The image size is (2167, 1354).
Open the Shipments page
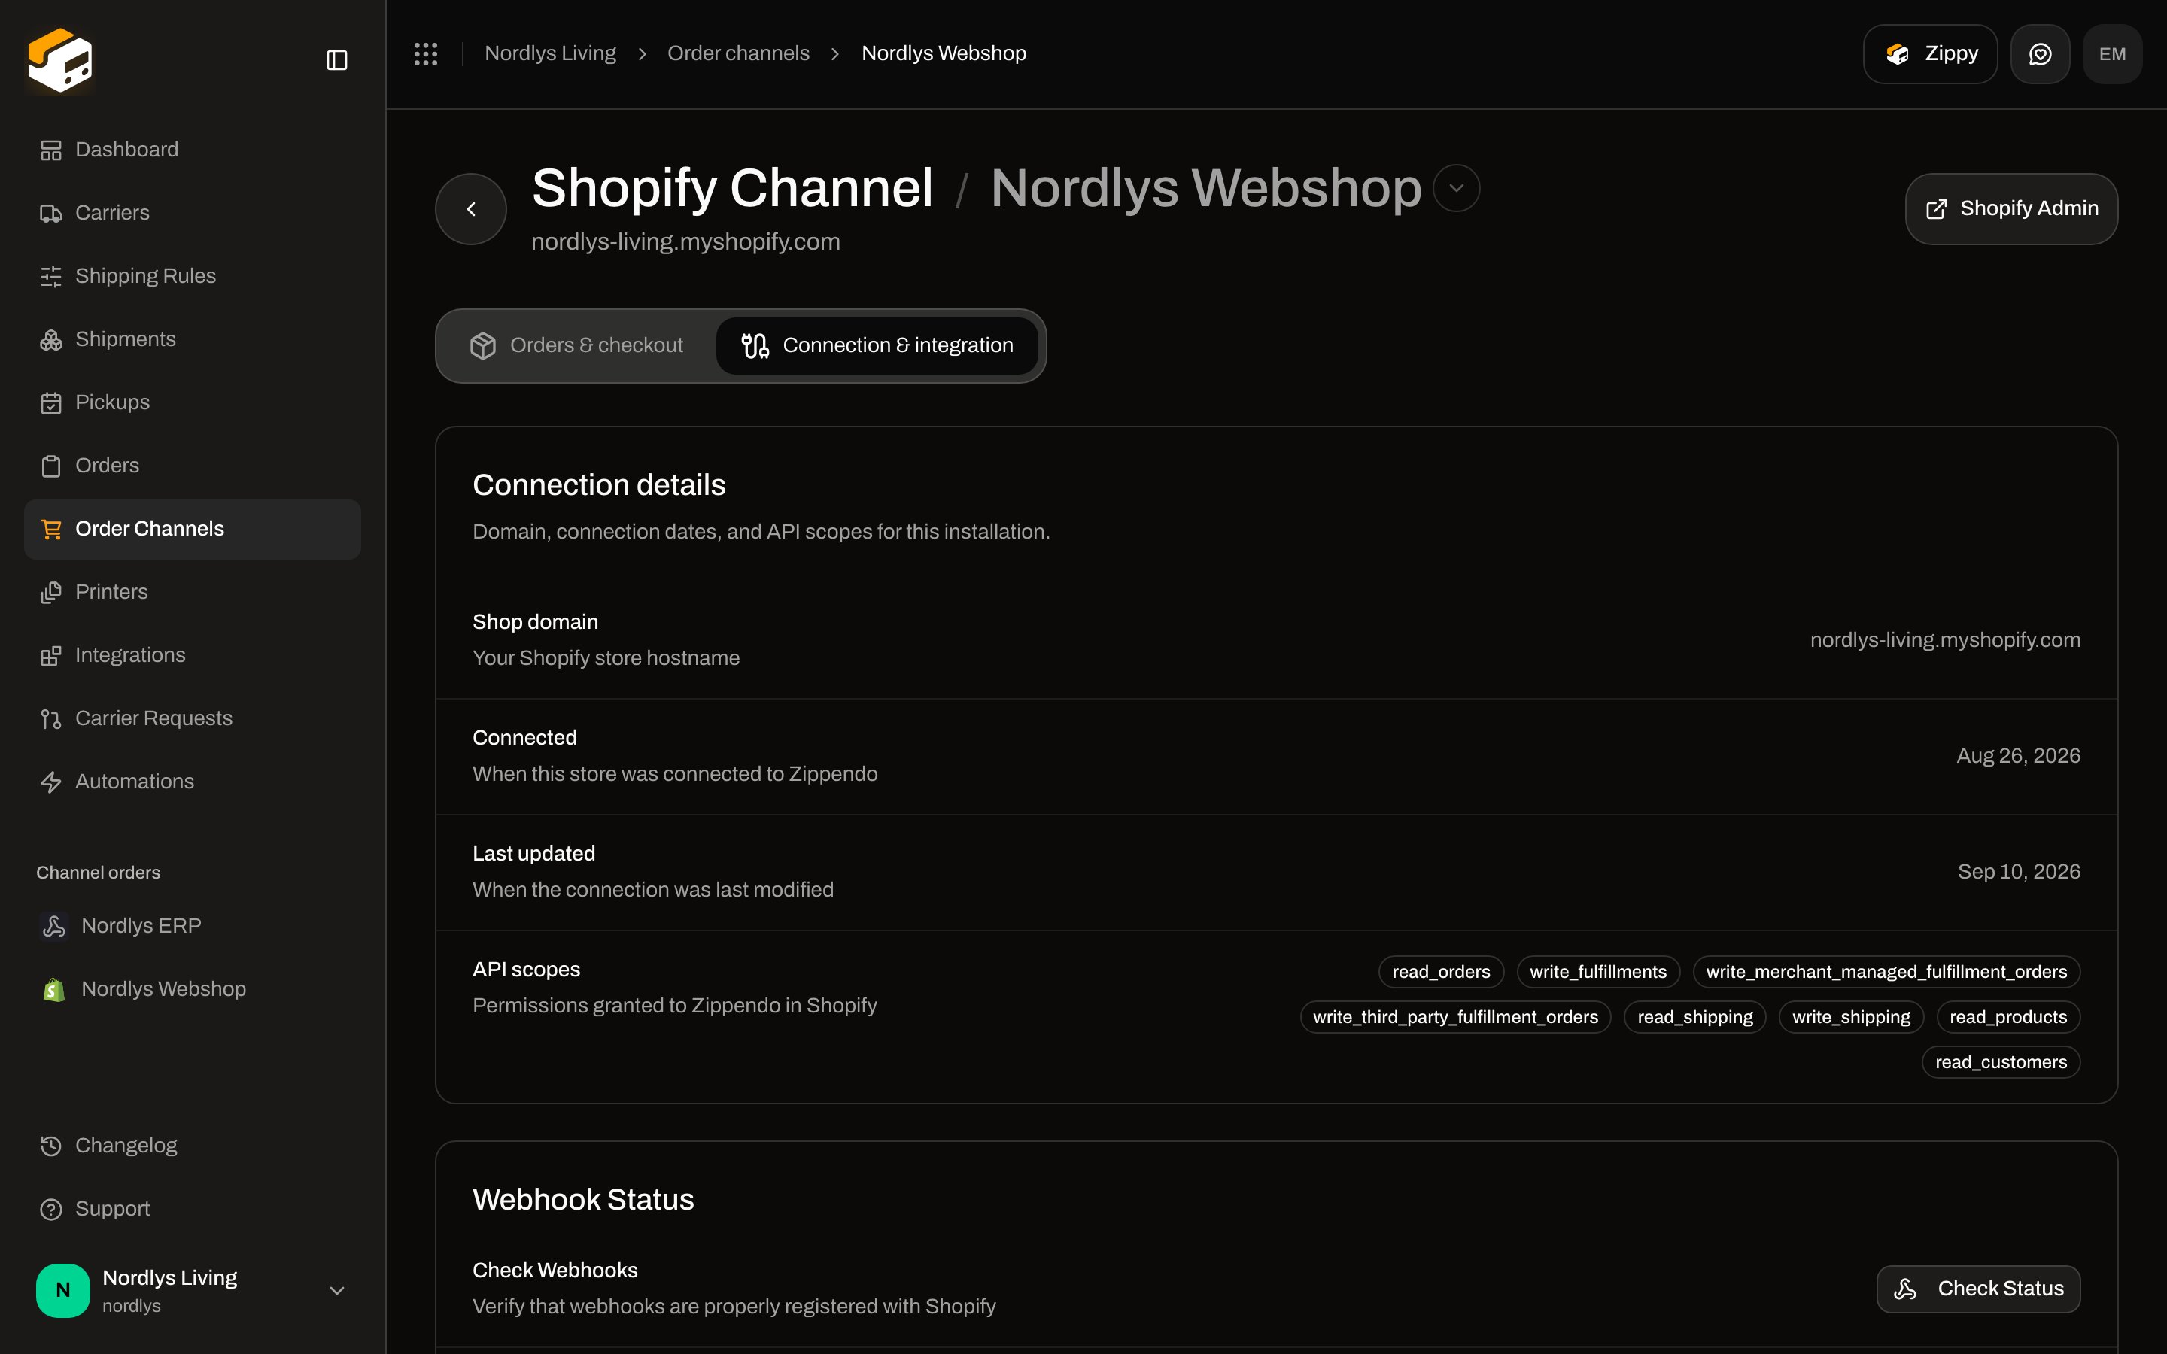tap(193, 339)
